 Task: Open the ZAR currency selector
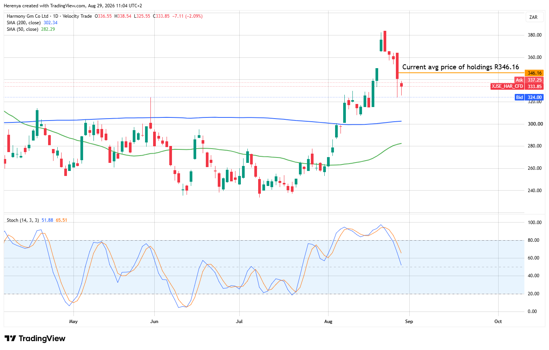click(x=533, y=17)
